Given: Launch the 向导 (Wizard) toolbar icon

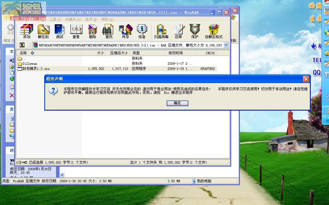Looking at the screenshot, I should coord(126,31).
